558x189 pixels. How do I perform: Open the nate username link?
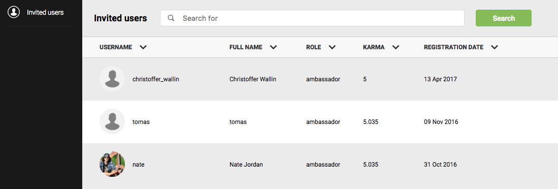(x=139, y=165)
